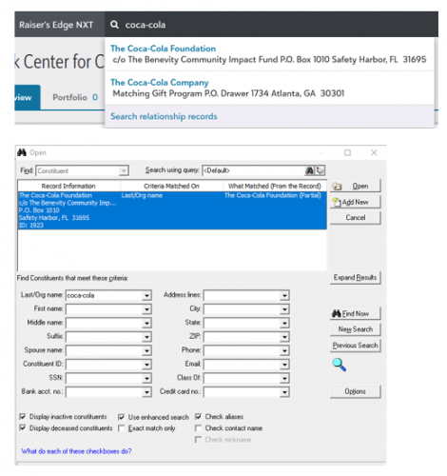Click the binoculars icon beside Search using query
Viewport: 447px width, 476px height.
point(309,170)
